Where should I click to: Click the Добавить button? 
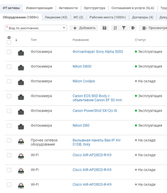point(85,28)
